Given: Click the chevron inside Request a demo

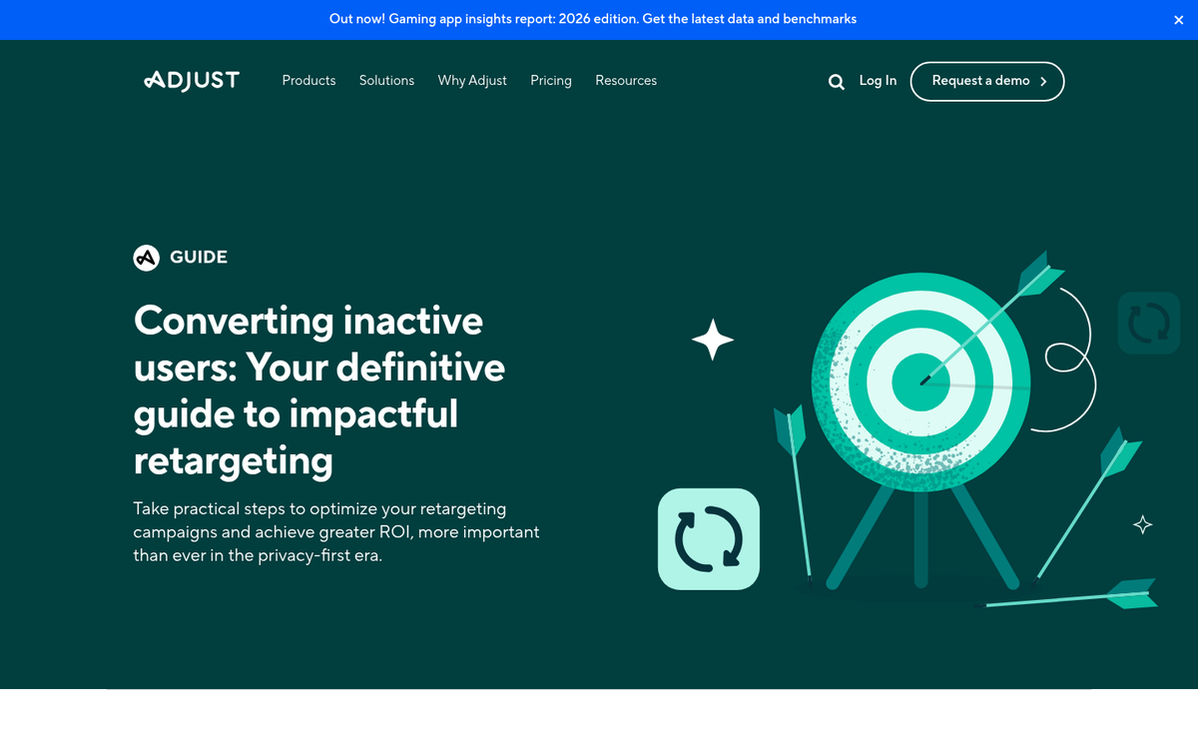Looking at the screenshot, I should 1043,82.
